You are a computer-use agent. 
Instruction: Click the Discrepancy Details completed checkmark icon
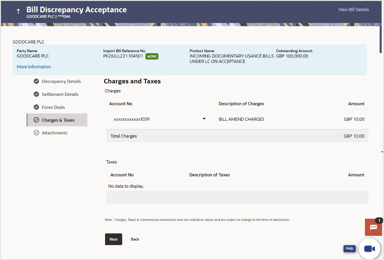(36, 81)
